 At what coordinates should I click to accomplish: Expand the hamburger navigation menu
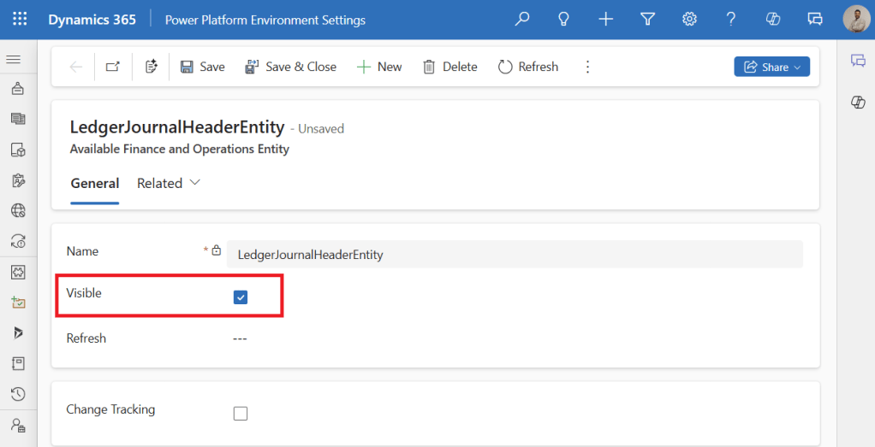tap(14, 59)
